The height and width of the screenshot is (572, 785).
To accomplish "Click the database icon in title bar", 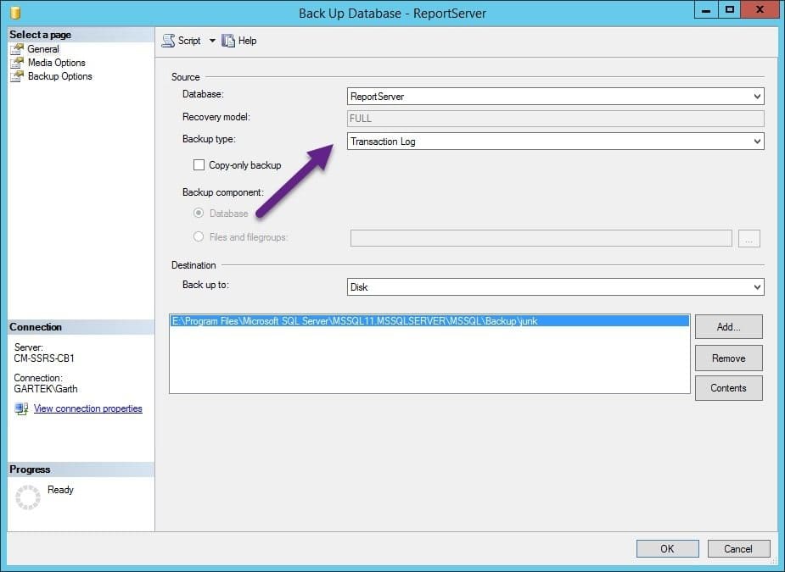I will tap(16, 13).
